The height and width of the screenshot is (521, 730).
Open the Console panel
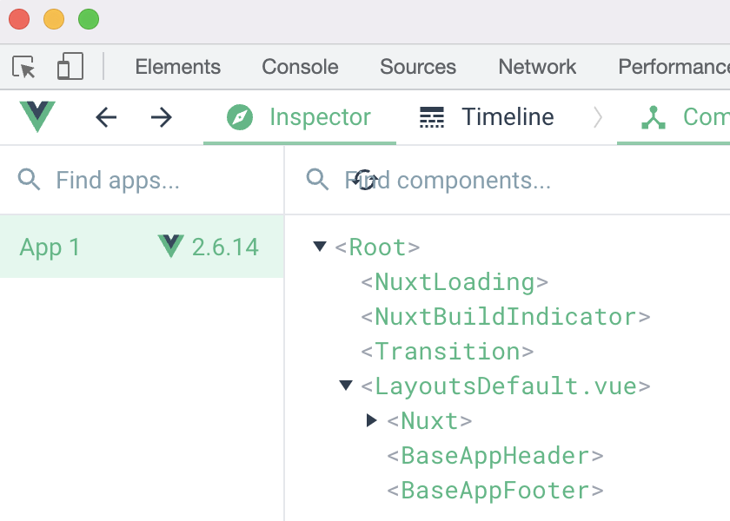[x=299, y=66]
